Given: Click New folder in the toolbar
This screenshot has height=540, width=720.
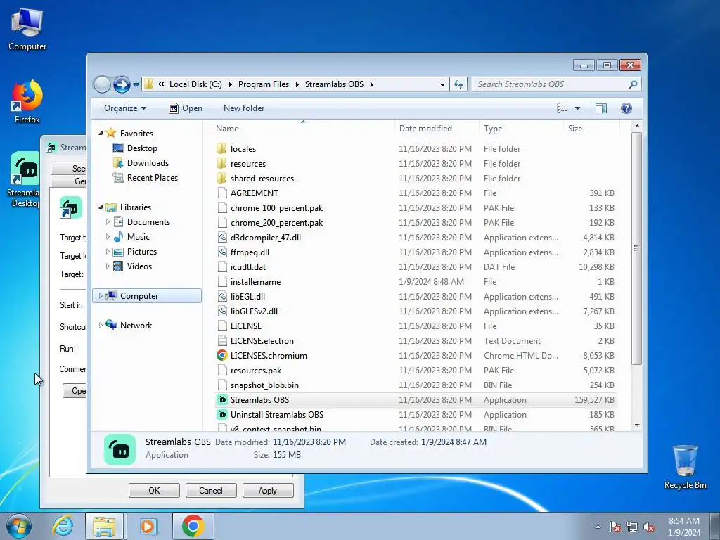Looking at the screenshot, I should coord(244,108).
